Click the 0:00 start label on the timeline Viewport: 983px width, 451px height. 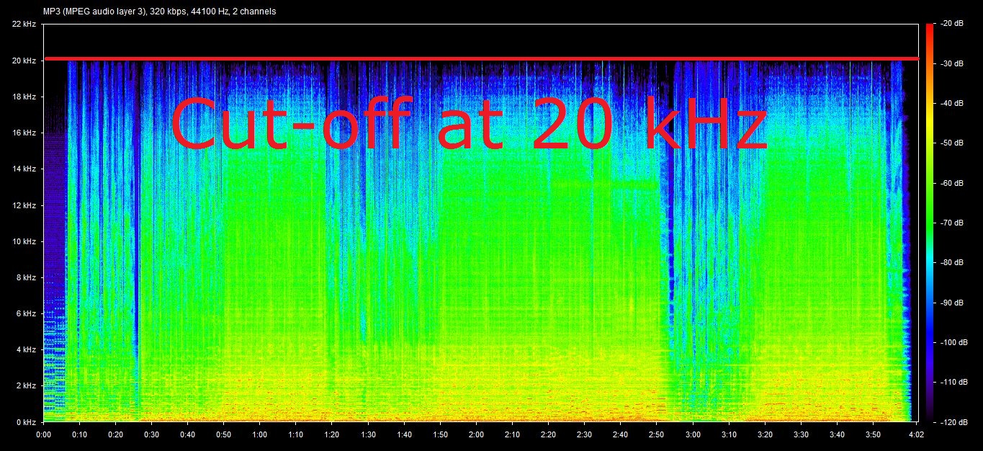[x=45, y=435]
